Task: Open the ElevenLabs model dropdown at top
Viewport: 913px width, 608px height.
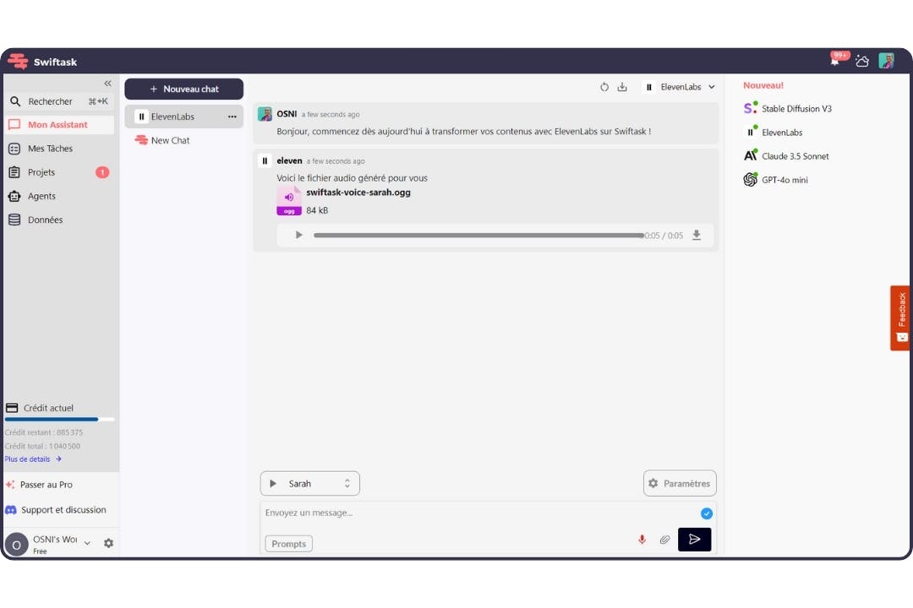Action: click(x=680, y=87)
